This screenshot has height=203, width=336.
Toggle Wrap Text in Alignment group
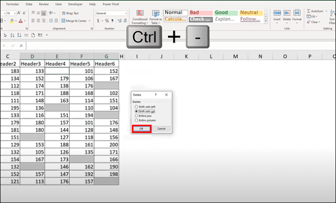(70, 13)
